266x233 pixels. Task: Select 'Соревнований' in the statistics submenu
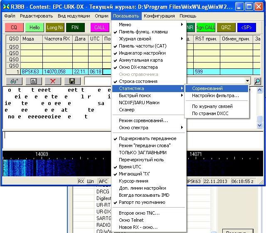(x=207, y=88)
